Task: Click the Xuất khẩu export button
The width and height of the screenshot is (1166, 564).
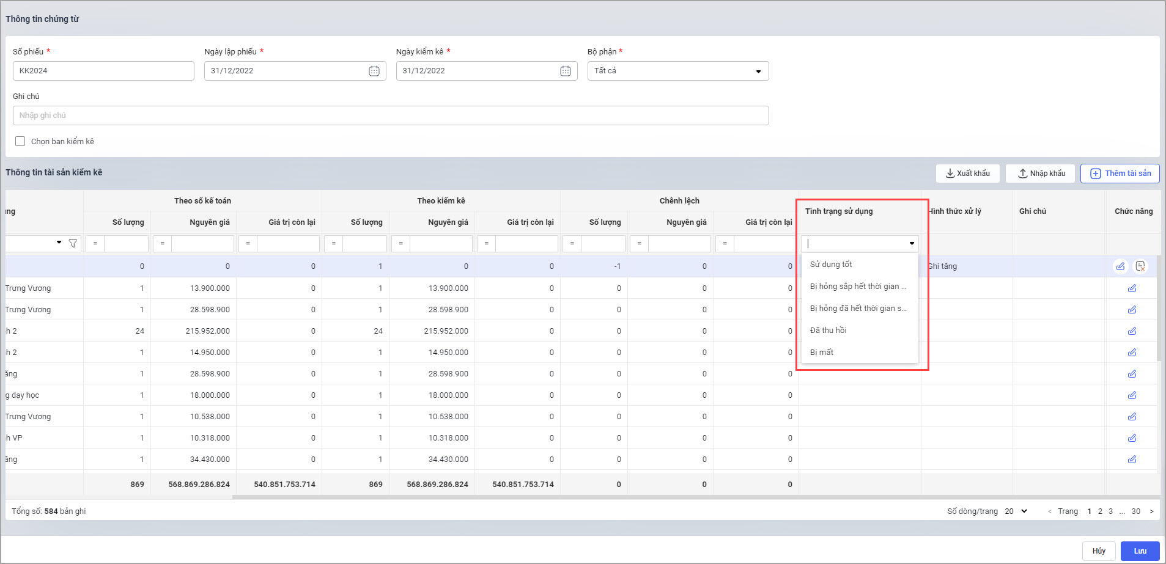Action: pos(967,174)
